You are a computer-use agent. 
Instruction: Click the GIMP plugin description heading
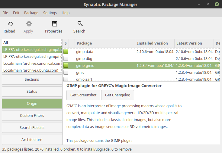coord(114,86)
